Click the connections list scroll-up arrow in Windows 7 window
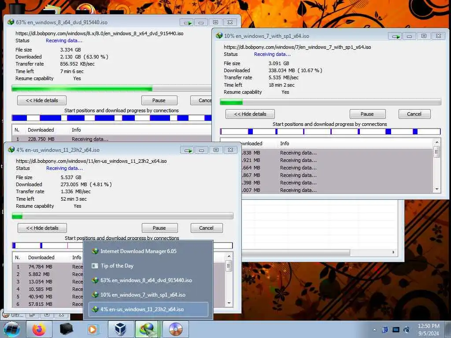Viewport: 451px width, 338px height. click(x=436, y=143)
